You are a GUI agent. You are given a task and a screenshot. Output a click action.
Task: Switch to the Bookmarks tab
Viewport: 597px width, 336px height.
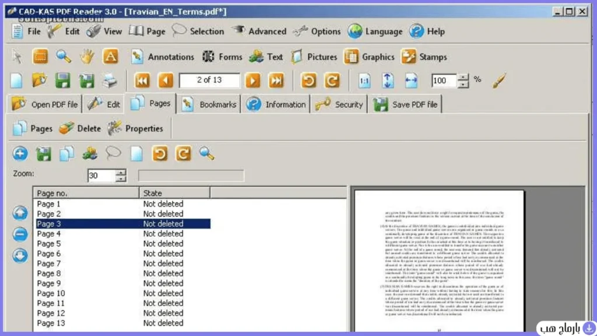[x=209, y=104]
